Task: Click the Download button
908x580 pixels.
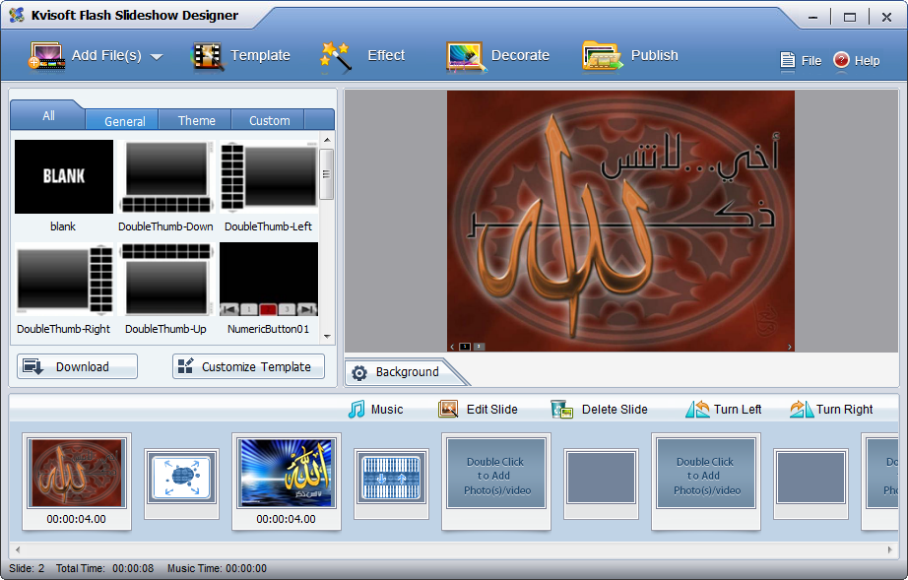Action: pyautogui.click(x=77, y=366)
